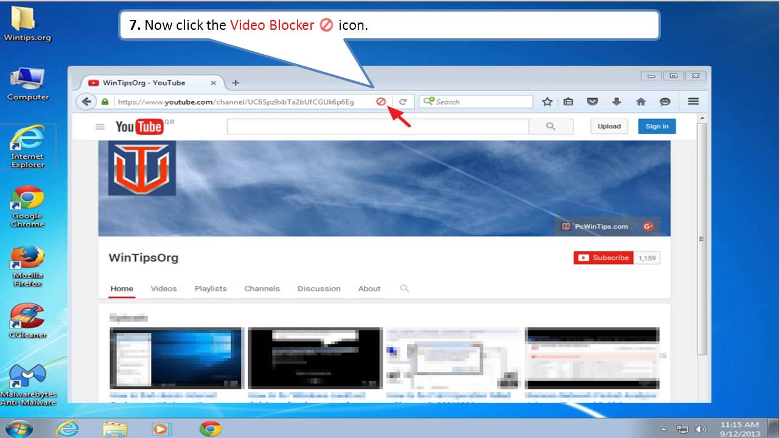The height and width of the screenshot is (438, 779).
Task: Click the green padlock site identity icon
Action: tap(105, 102)
